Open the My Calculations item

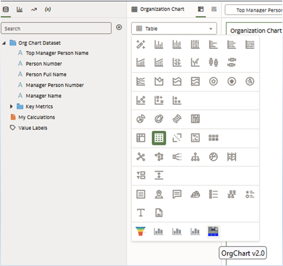click(x=37, y=117)
